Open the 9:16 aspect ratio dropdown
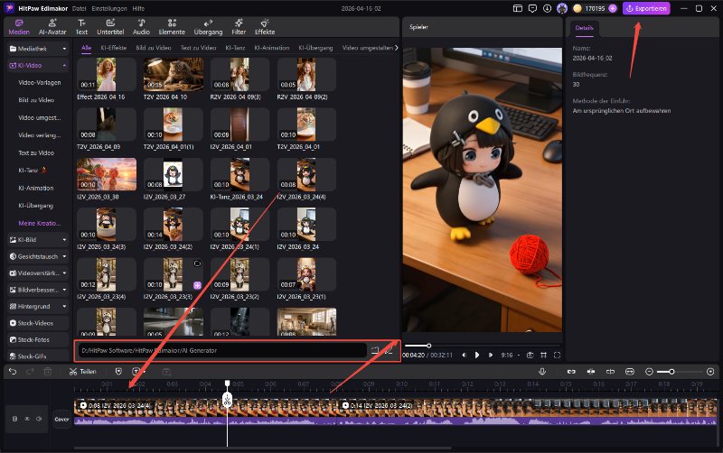Screen dimensions: 723x453 510,355
